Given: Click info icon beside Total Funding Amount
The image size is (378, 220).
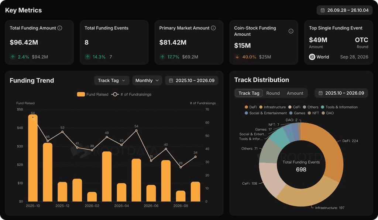Looking at the screenshot, I should [x=60, y=28].
